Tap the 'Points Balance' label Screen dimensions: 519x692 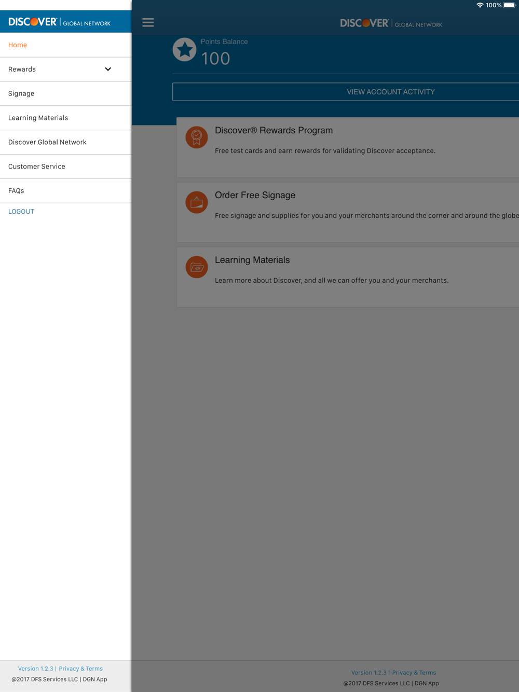tap(224, 41)
